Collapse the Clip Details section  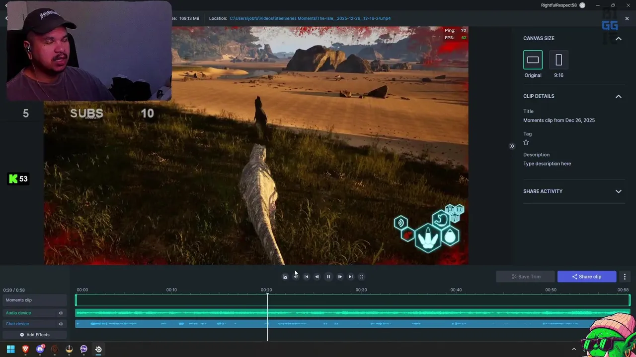619,96
